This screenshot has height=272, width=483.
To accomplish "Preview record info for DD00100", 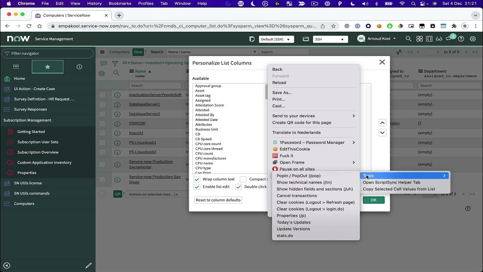I will point(117,123).
